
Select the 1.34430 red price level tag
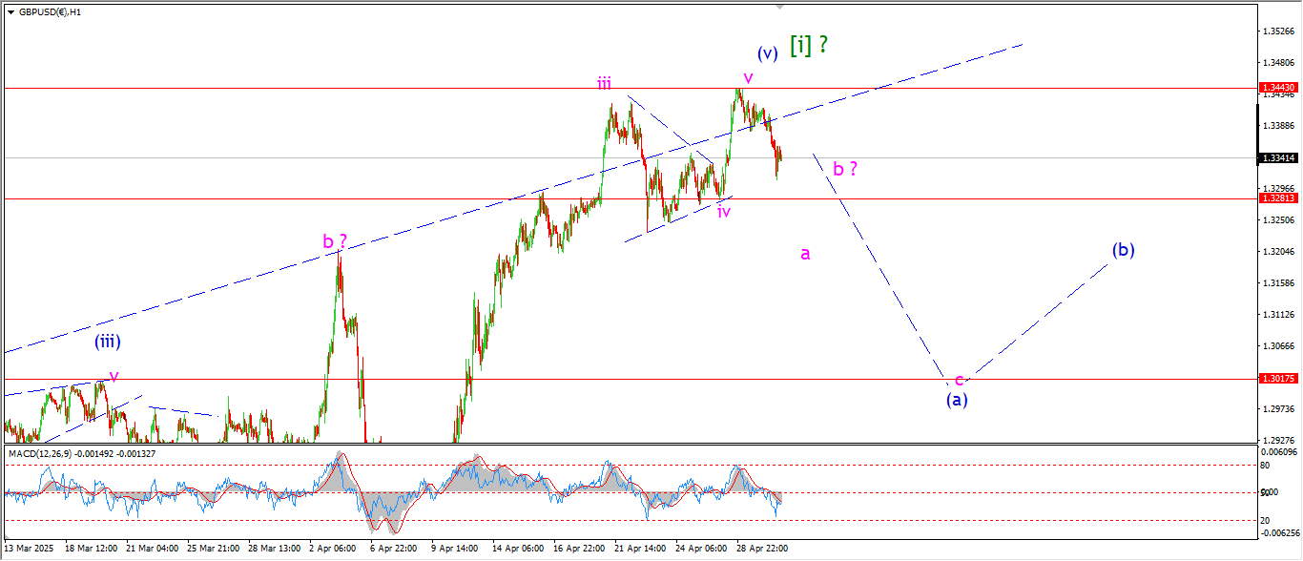pos(1278,88)
